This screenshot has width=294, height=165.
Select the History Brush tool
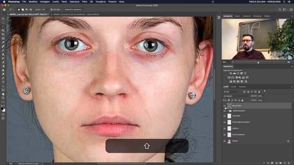coord(3,58)
